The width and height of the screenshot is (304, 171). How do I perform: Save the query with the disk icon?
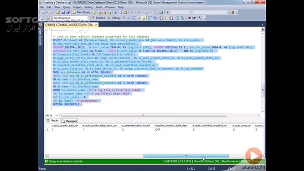pos(63,13)
